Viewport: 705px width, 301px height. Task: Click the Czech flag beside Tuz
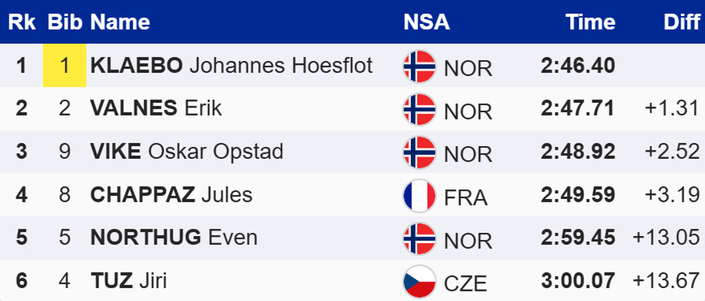pyautogui.click(x=419, y=282)
